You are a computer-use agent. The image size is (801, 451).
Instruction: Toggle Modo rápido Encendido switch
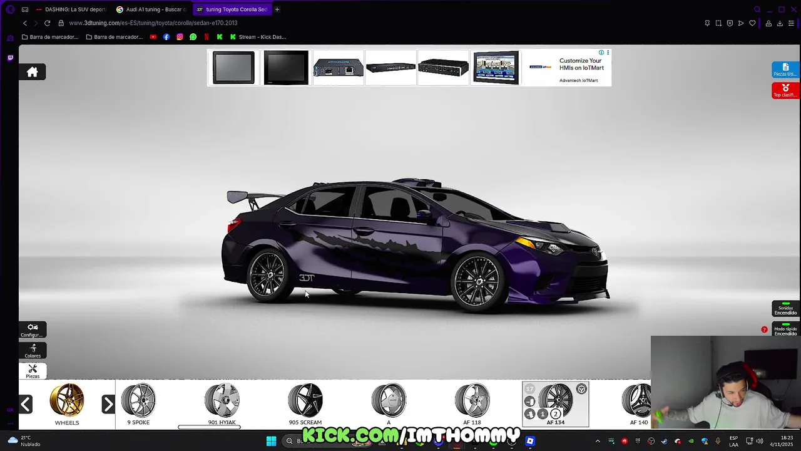pos(785,329)
